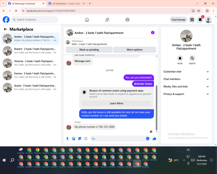
Task: Click the 'Yes, are you interested?' message
Action: pos(138,77)
